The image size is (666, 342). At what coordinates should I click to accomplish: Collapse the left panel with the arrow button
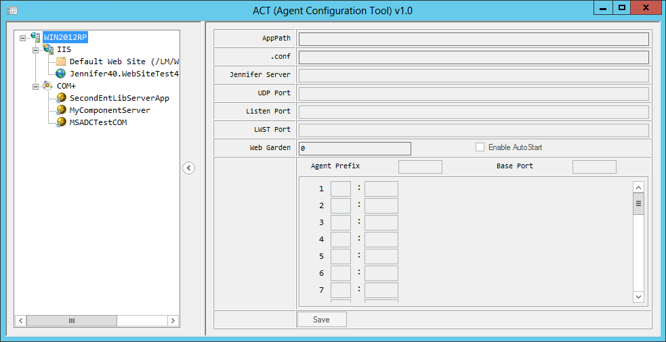[x=189, y=168]
